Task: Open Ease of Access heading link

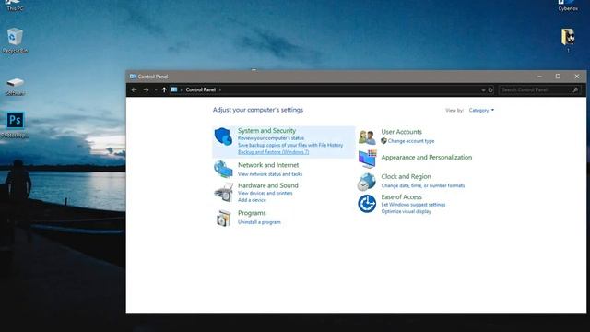Action: tap(402, 196)
